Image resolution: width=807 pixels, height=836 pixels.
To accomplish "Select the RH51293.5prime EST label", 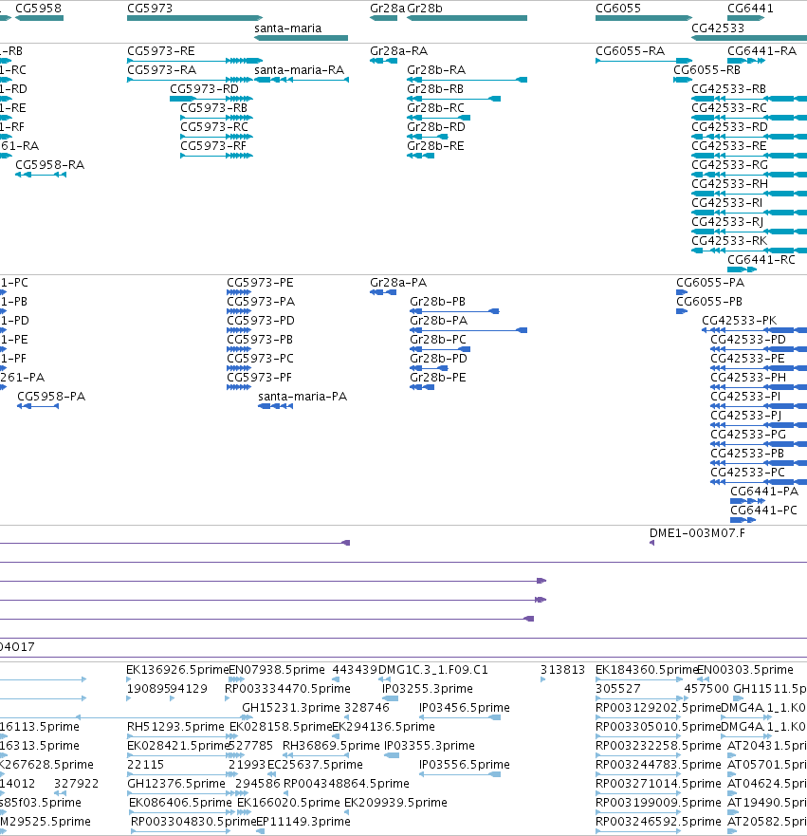I will [175, 727].
